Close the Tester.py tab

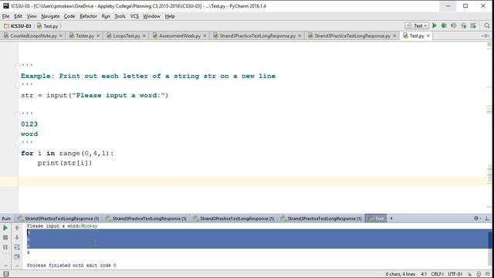pos(98,36)
